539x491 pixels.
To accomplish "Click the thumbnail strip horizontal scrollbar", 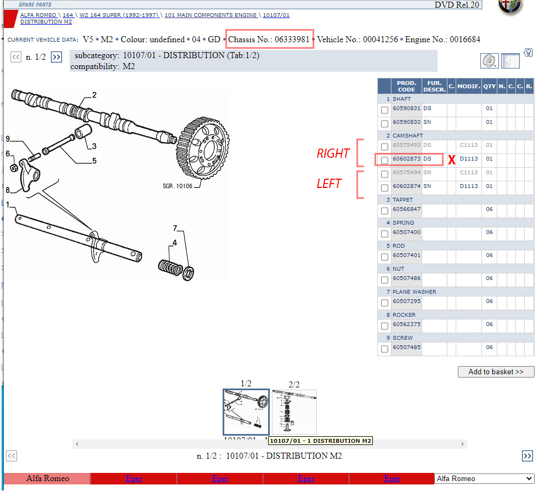I will (x=270, y=444).
